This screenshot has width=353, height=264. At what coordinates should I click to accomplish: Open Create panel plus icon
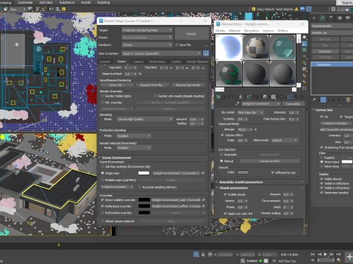[x=314, y=18]
